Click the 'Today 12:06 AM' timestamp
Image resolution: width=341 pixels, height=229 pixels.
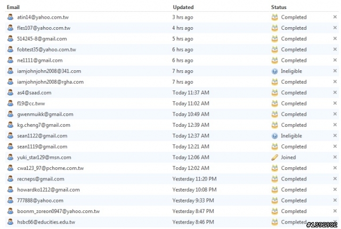pos(191,157)
